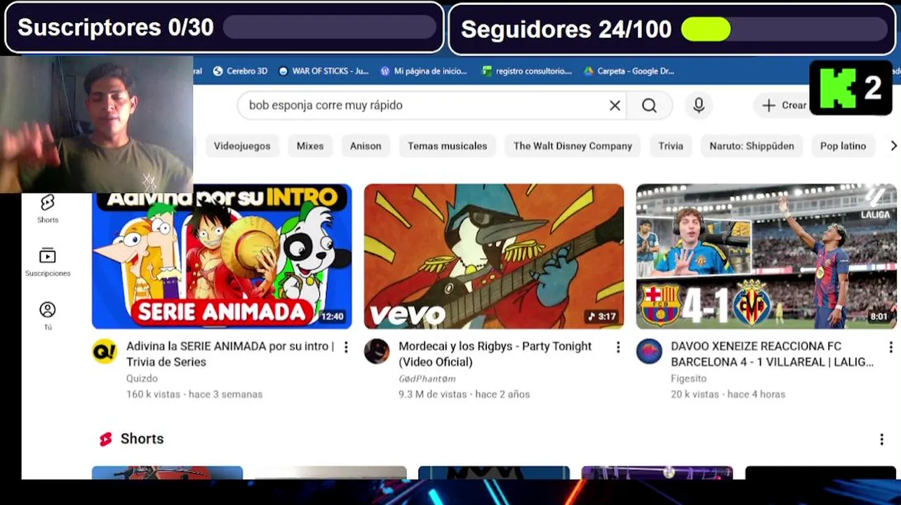Screen dimensions: 901x505
Task: Click the magnifying glass search button
Action: (650, 105)
